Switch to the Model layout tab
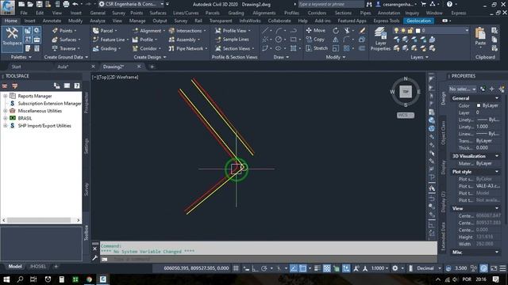The image size is (508, 285). click(x=15, y=267)
